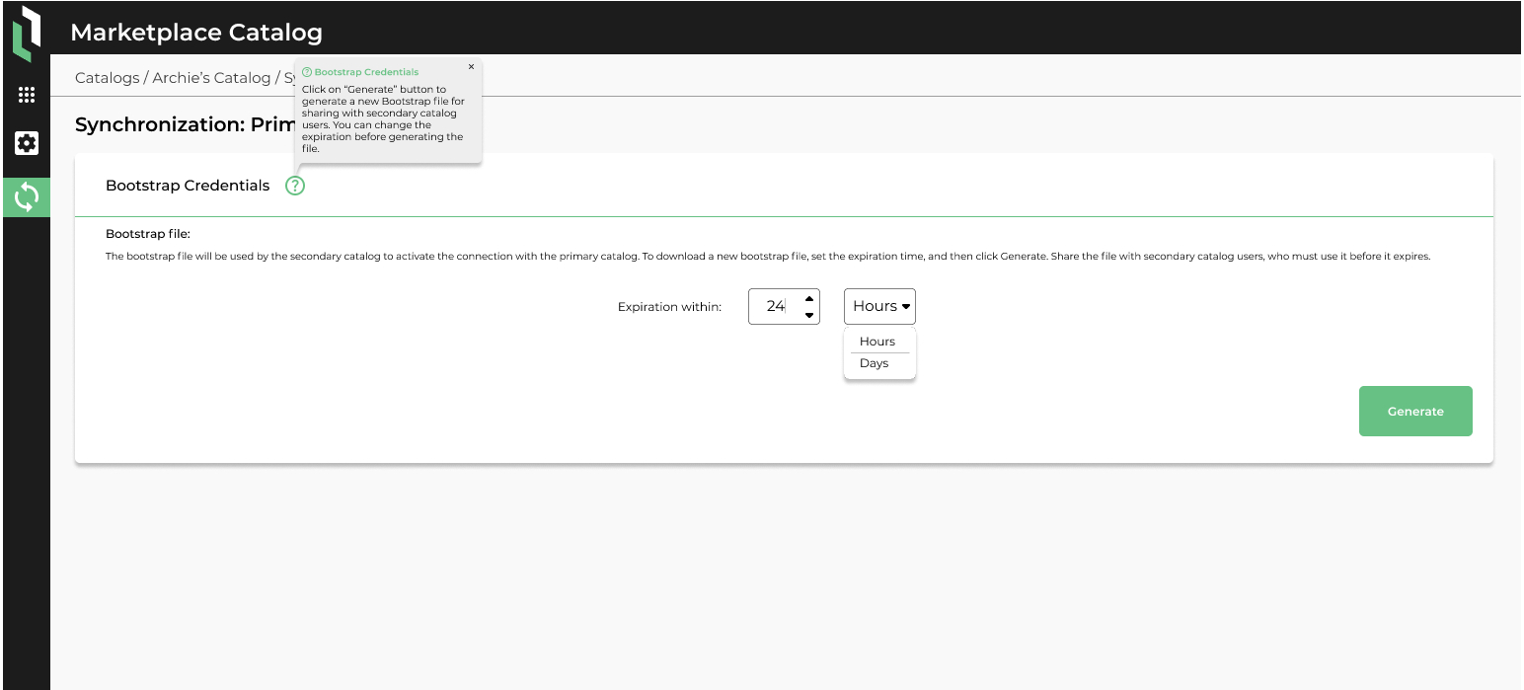Open the Hours unit dropdown
Image resolution: width=1524 pixels, height=690 pixels.
pos(879,306)
